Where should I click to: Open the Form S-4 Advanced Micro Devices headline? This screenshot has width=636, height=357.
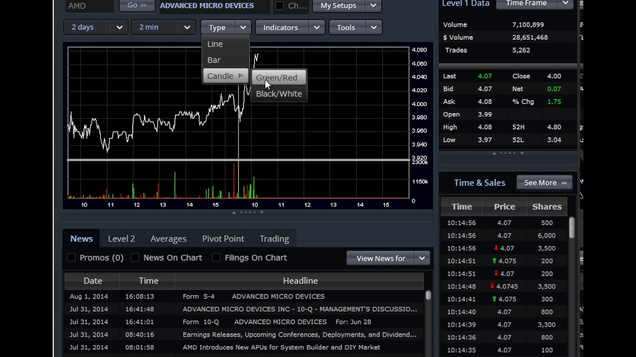tap(253, 297)
